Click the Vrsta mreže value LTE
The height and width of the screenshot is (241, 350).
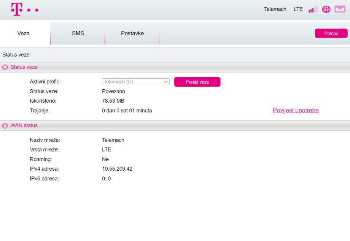tap(107, 150)
